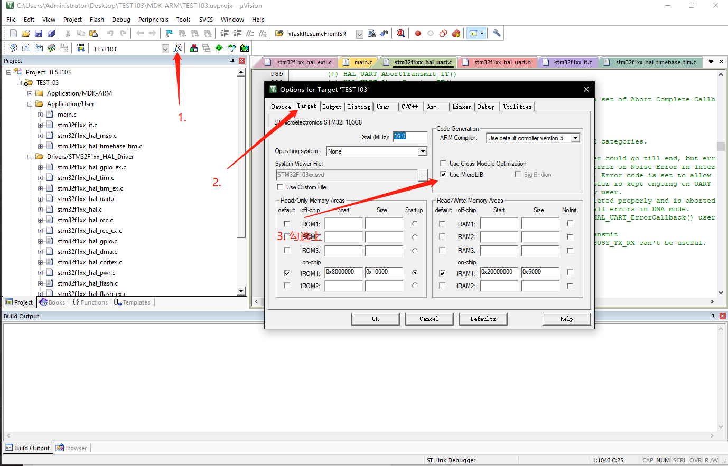Open Configuration with the wrench icon
This screenshot has height=466, width=728.
point(497,33)
